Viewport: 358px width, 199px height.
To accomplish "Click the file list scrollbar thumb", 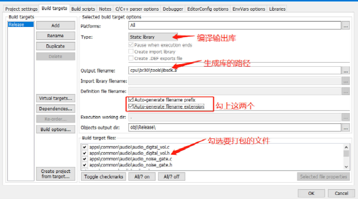I will [x=346, y=153].
